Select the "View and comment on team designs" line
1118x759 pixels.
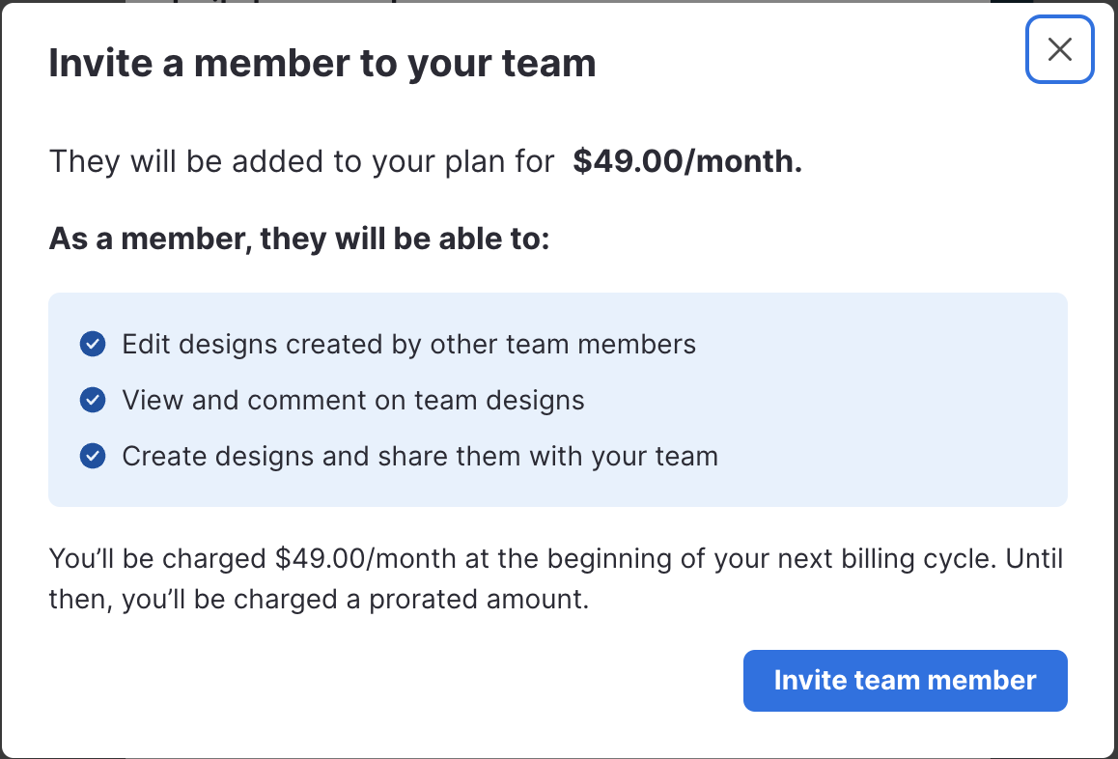(x=353, y=400)
